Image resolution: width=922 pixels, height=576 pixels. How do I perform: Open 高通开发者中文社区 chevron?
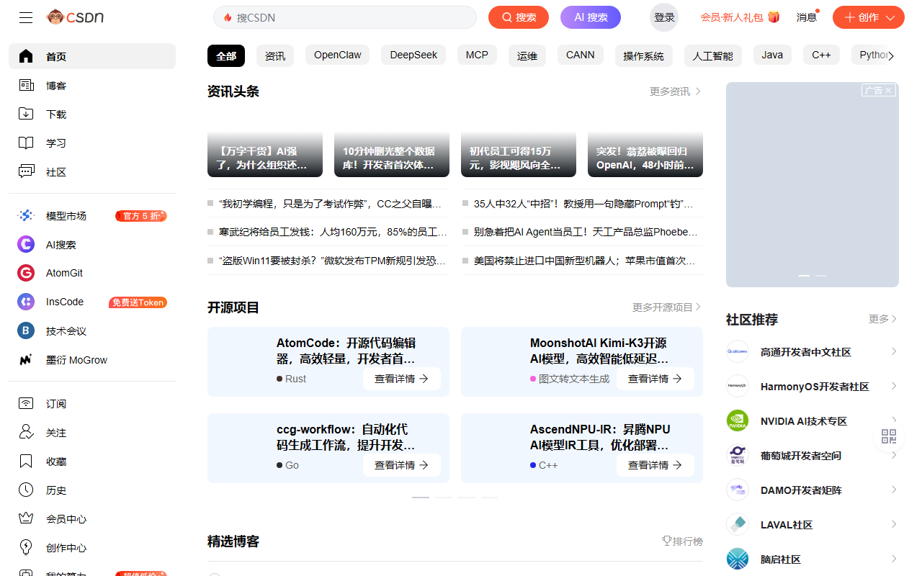(x=894, y=351)
